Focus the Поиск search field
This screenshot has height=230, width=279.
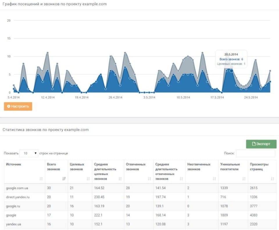255,153
